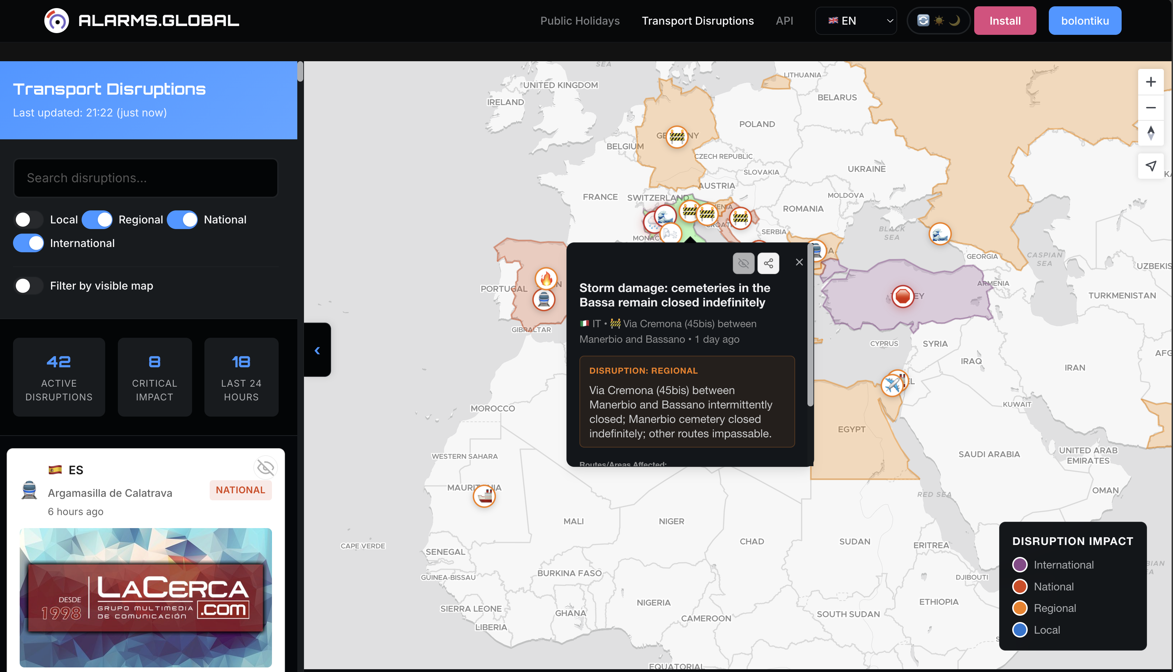Click the train icon in ES card

point(29,490)
